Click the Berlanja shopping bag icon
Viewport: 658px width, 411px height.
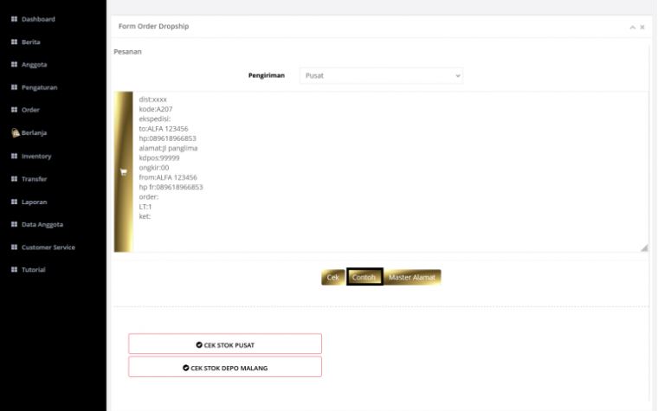pyautogui.click(x=15, y=133)
